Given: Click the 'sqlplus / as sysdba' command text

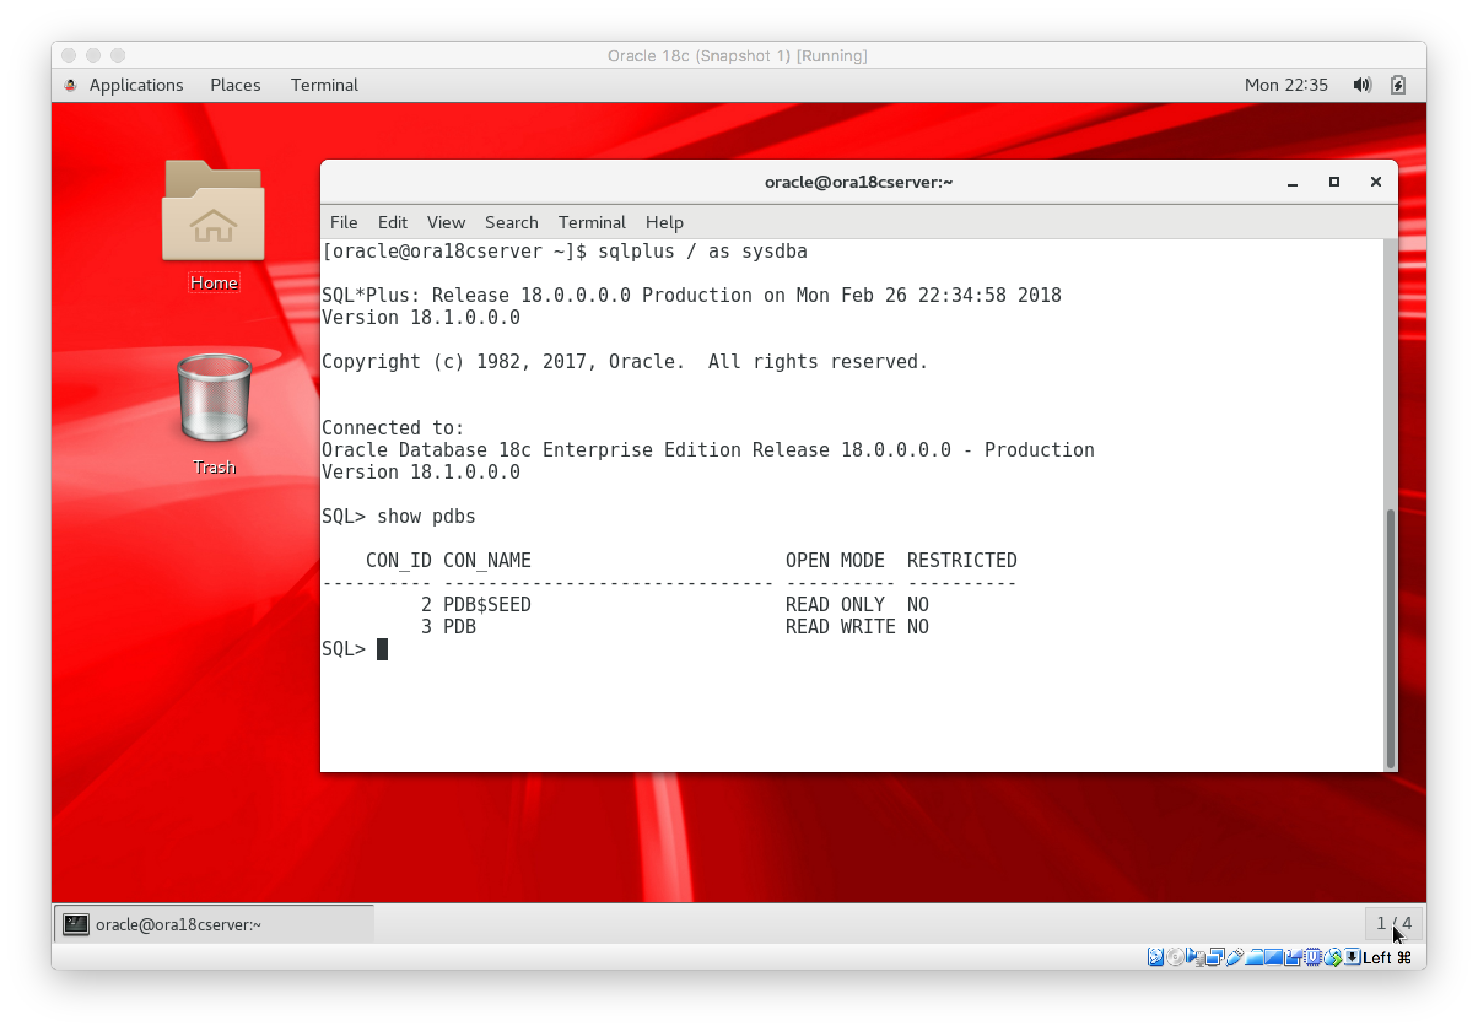Looking at the screenshot, I should pos(702,251).
